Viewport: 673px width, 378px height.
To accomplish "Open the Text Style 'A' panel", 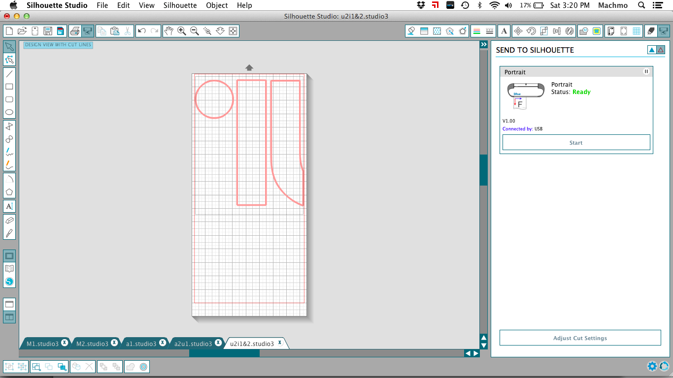I will coord(504,31).
